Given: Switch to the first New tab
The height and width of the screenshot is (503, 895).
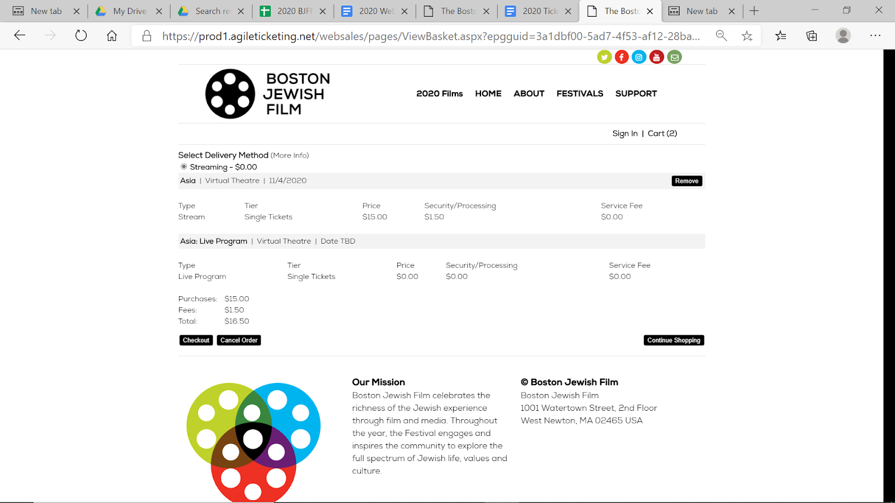Looking at the screenshot, I should (x=46, y=11).
